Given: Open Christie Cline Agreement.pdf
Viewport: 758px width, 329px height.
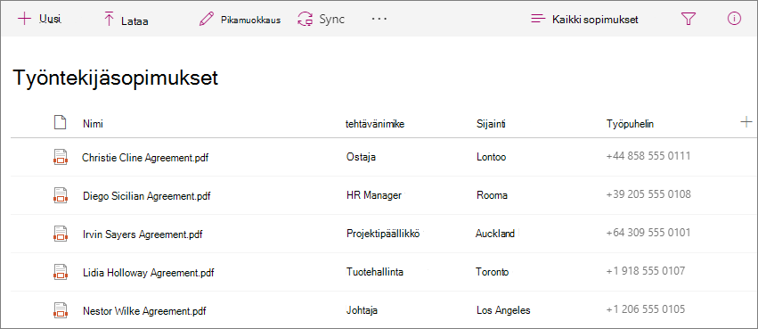Looking at the screenshot, I should point(145,158).
